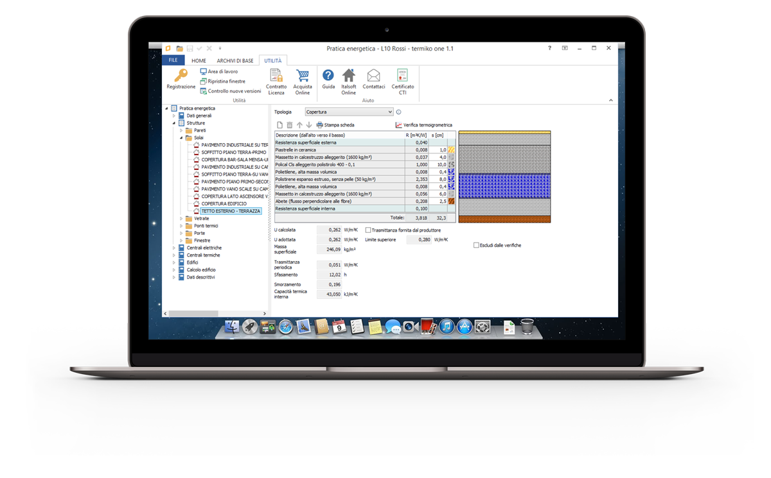Expand the Ponti termici folder

[181, 226]
